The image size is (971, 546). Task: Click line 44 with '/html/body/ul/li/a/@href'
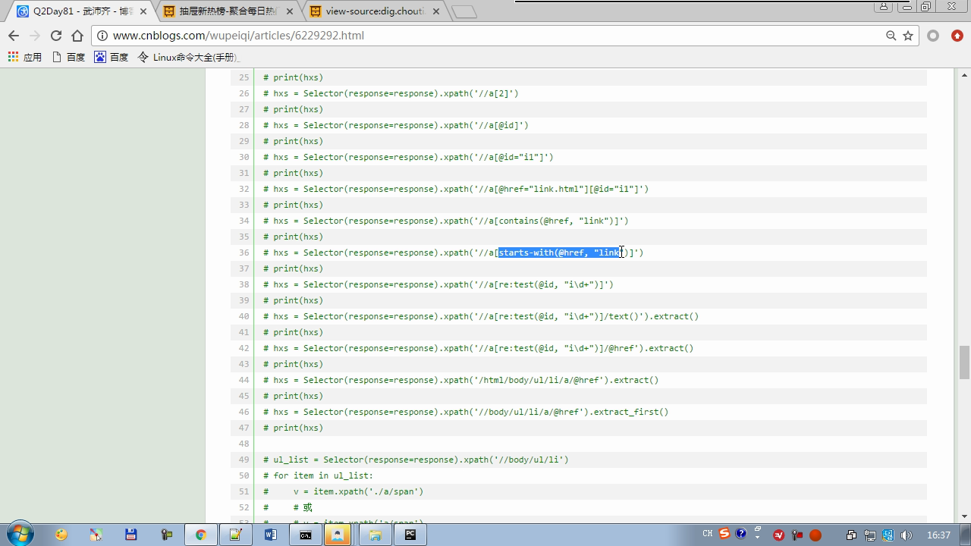pos(461,380)
